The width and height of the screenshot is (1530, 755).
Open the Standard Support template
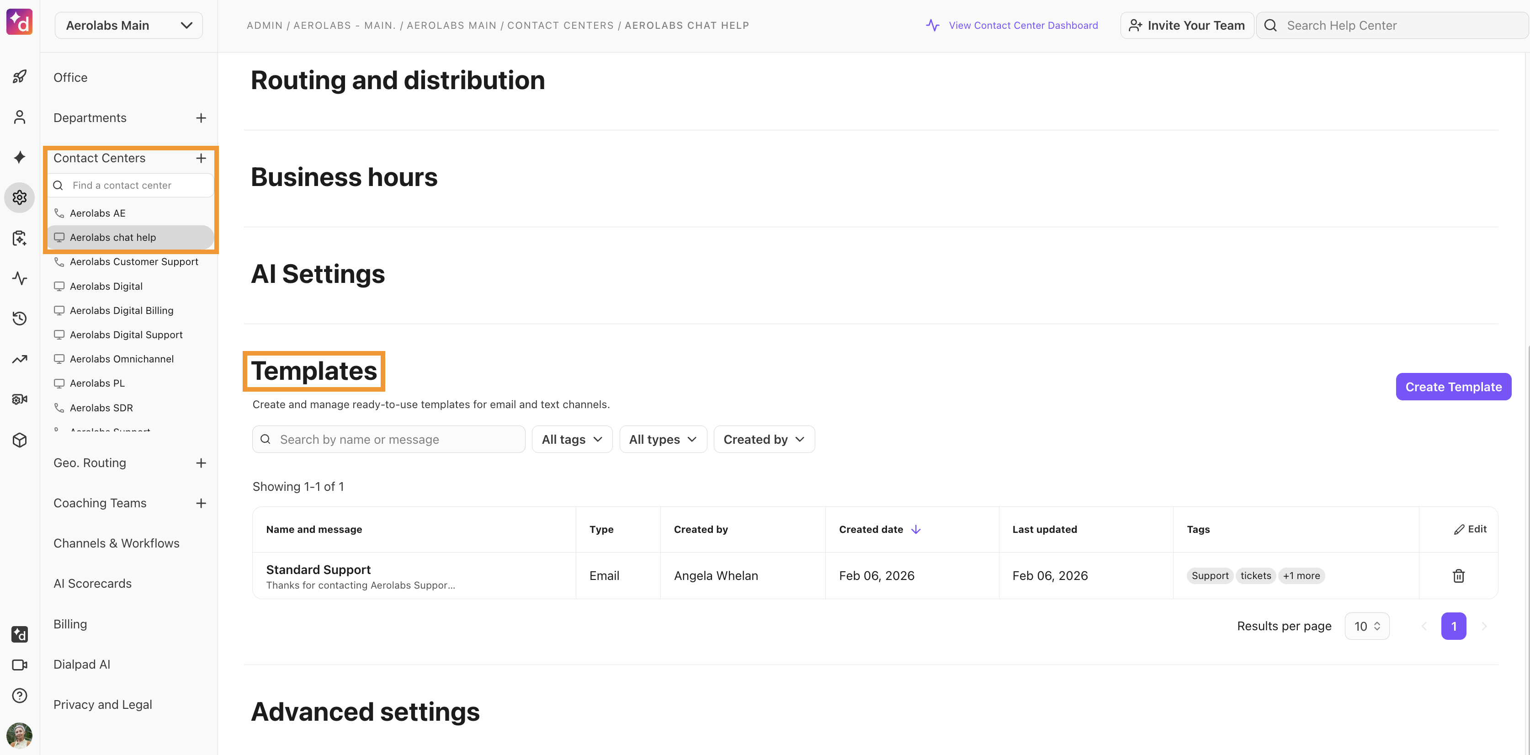pyautogui.click(x=319, y=569)
